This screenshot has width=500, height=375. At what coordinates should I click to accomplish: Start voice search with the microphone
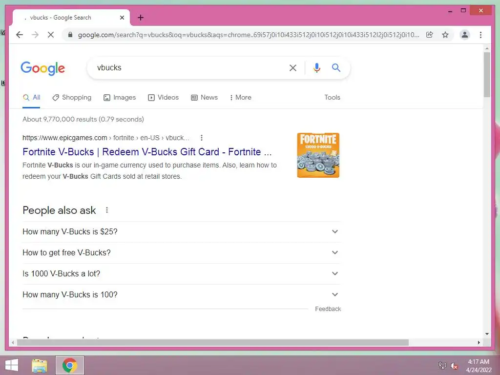[316, 67]
